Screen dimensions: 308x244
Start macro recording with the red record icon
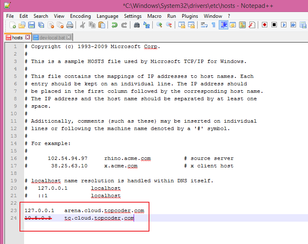264,25
